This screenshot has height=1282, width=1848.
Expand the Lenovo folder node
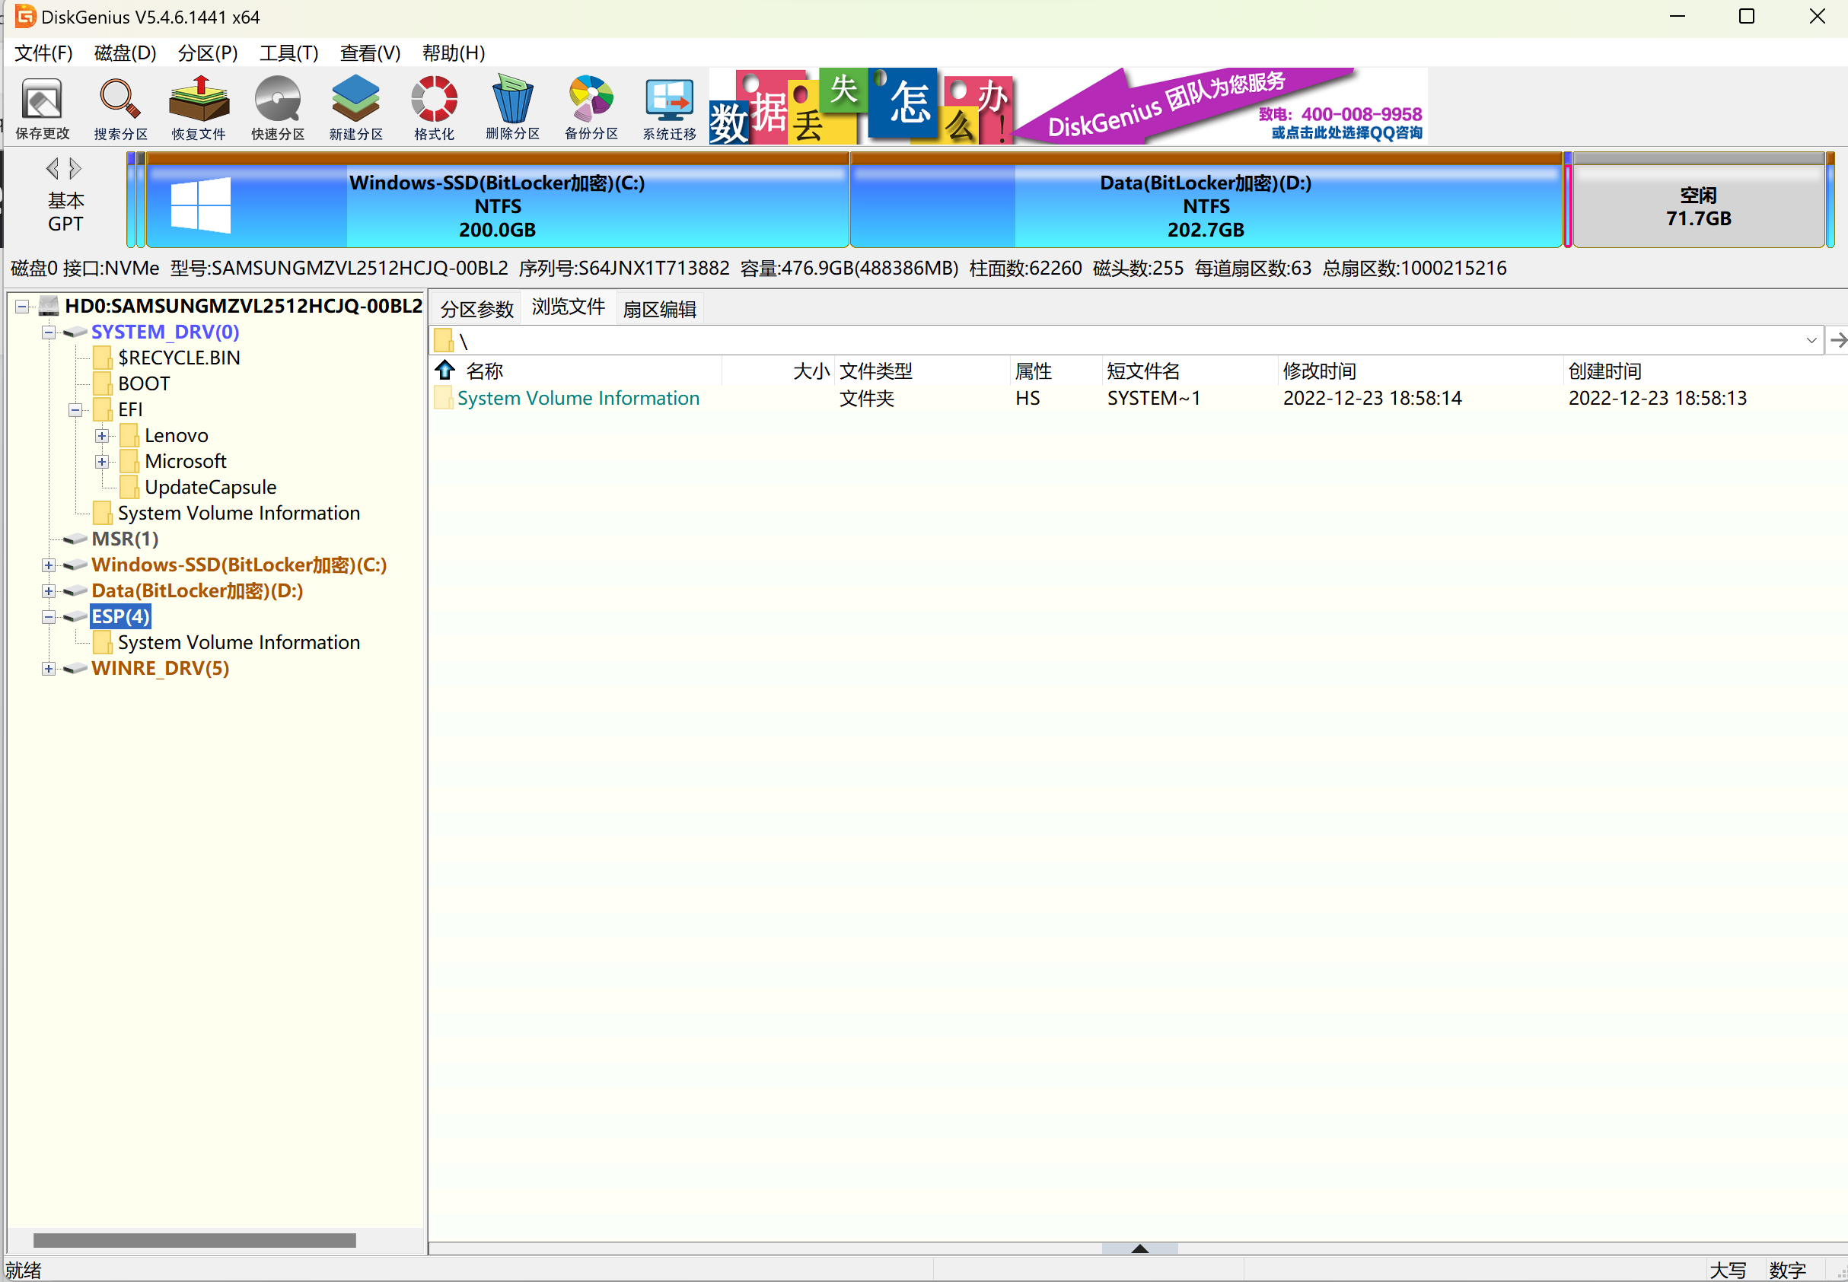point(102,436)
